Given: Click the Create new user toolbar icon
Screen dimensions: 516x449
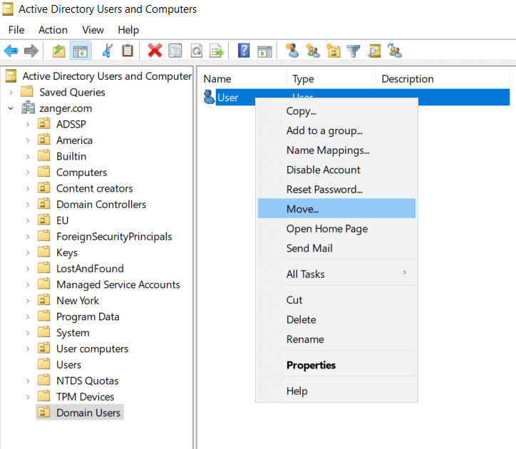Looking at the screenshot, I should pos(292,51).
